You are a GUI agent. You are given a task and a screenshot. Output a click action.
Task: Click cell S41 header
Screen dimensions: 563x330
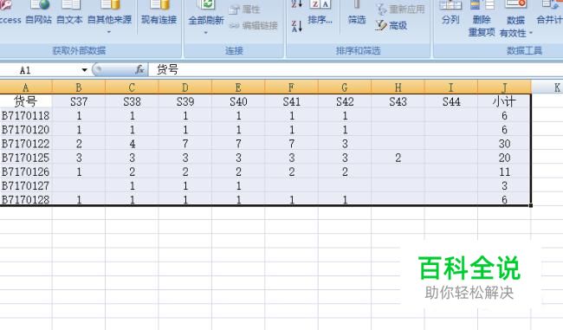coord(291,101)
